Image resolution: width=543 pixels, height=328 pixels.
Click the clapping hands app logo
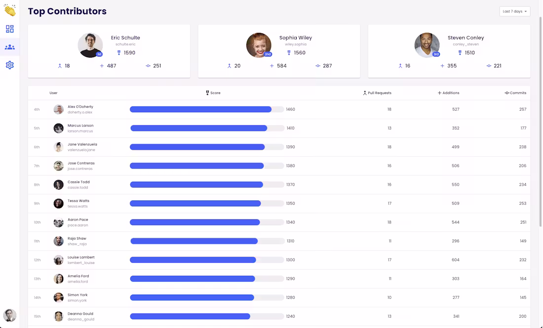(10, 10)
